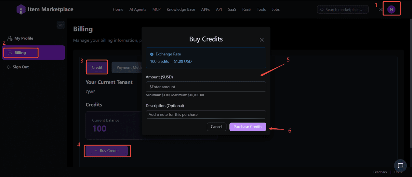Close the Buy Credits dialog
This screenshot has width=412, height=177.
point(261,40)
